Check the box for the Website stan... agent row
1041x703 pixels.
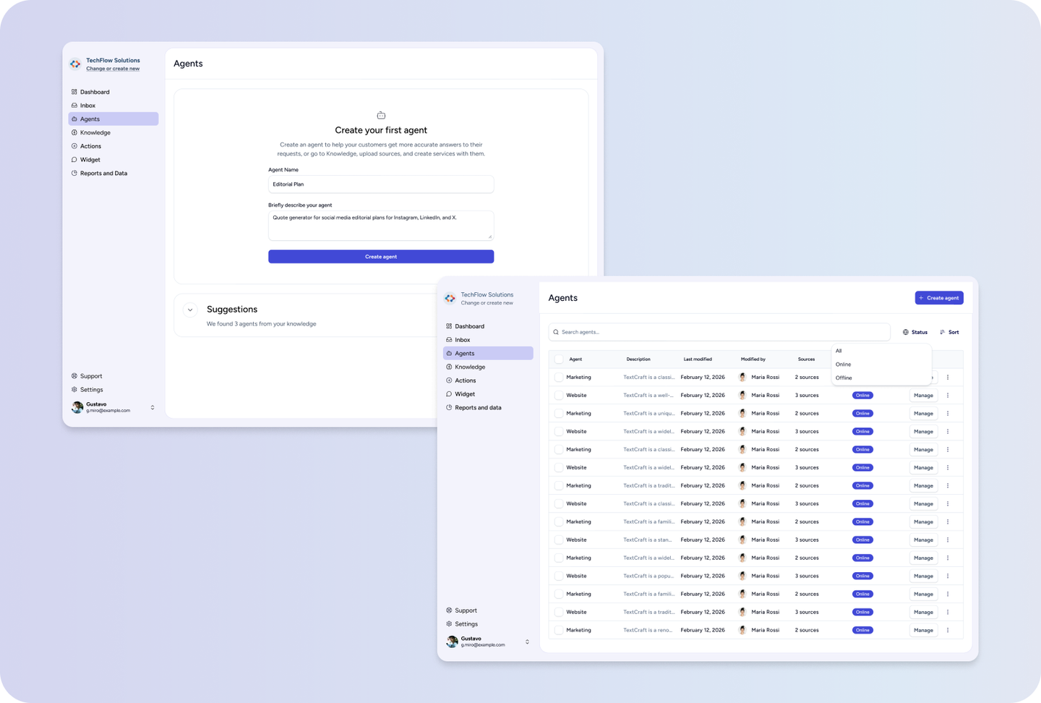559,540
